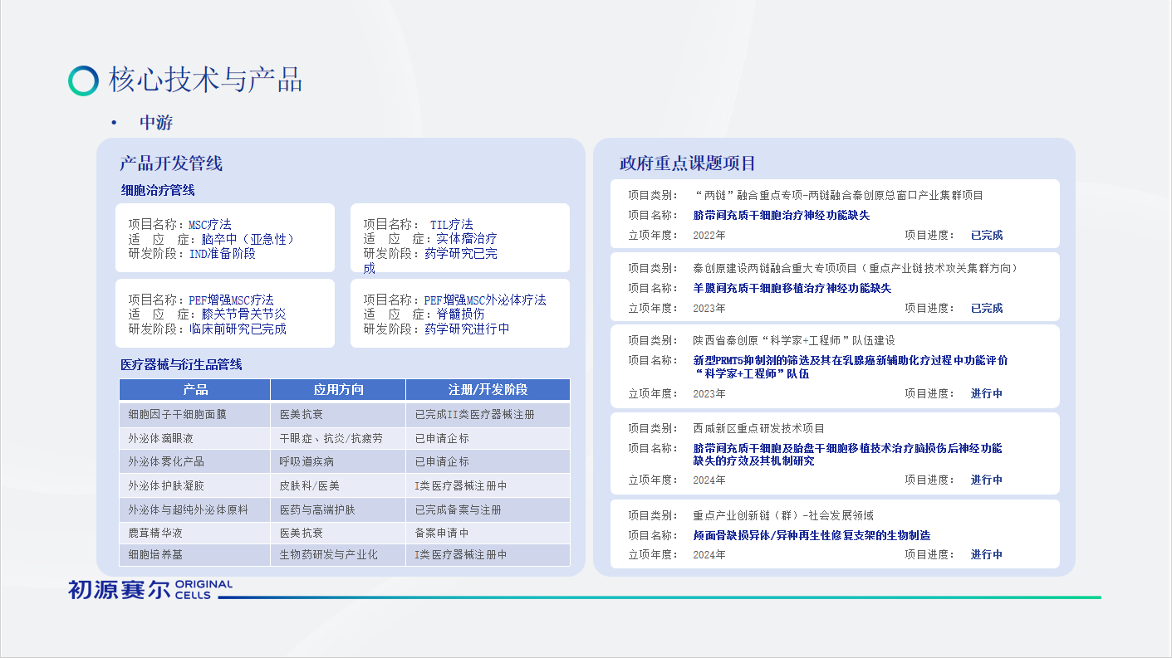Open the 脐带间充质干细胞治疗神经功能缺失 project name
The width and height of the screenshot is (1172, 658).
[x=781, y=215]
